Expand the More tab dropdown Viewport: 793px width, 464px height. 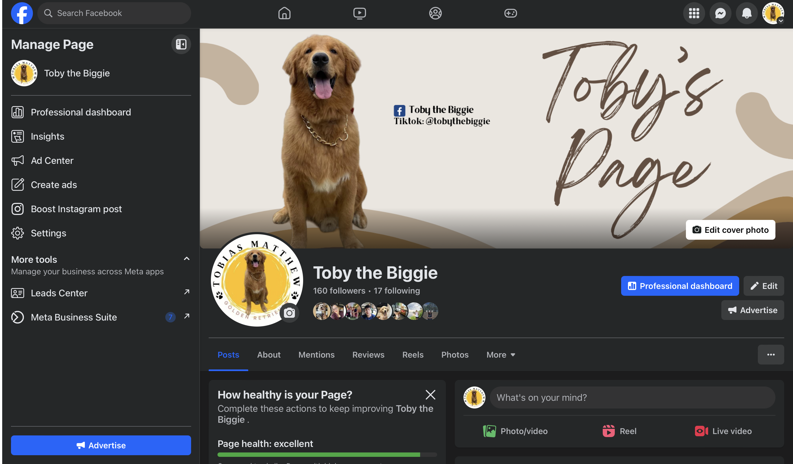501,355
